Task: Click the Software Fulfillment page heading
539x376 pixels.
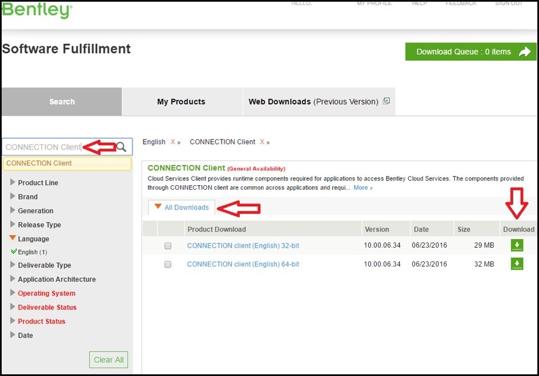Action: 67,49
